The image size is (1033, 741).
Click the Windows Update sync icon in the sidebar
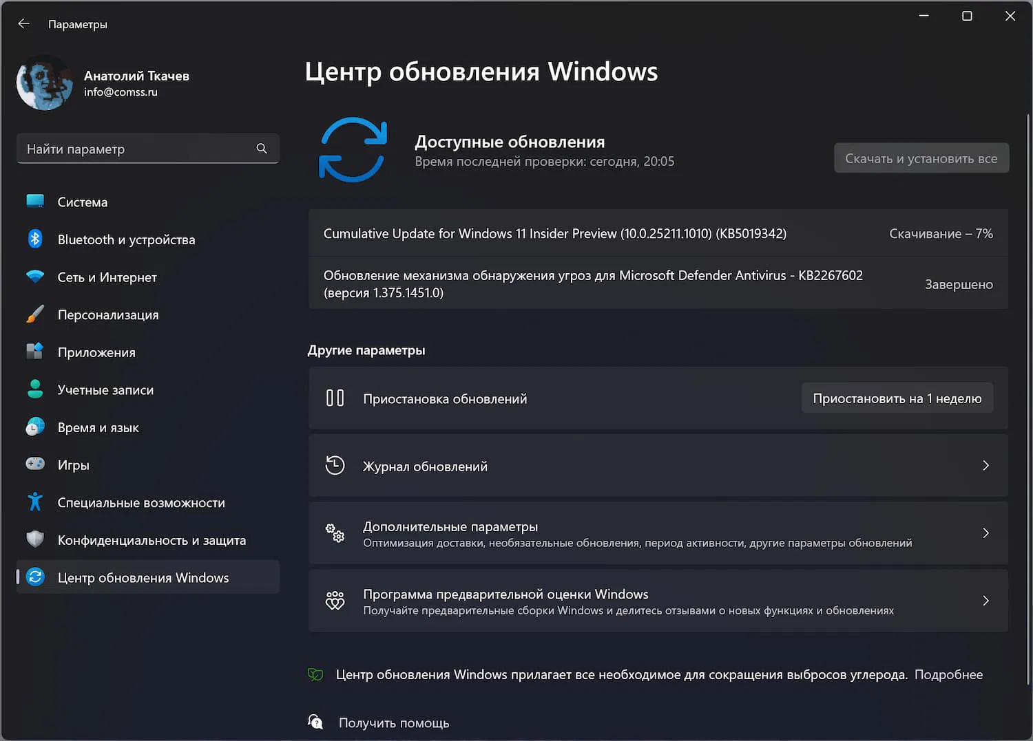[x=35, y=577]
